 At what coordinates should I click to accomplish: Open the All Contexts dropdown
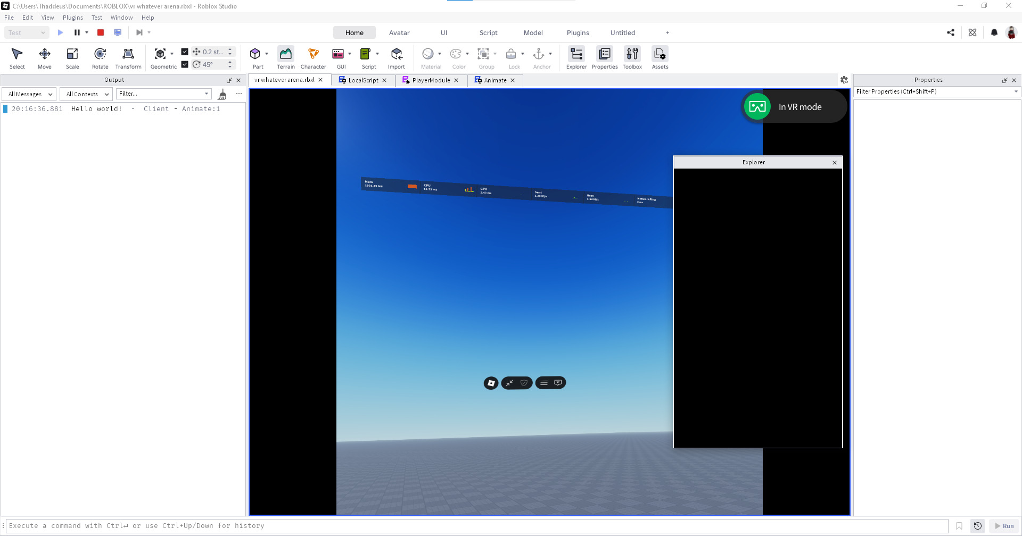tap(86, 94)
